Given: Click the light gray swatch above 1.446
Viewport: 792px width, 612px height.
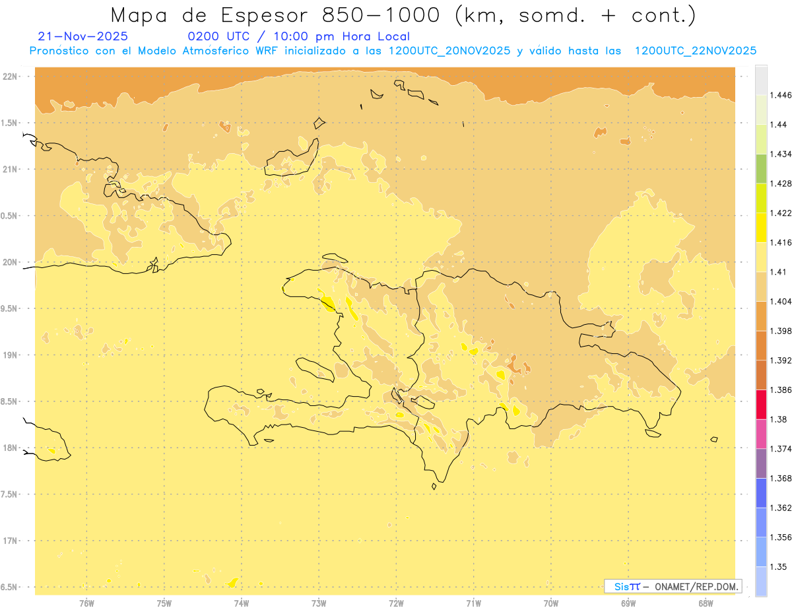Looking at the screenshot, I should [x=761, y=80].
